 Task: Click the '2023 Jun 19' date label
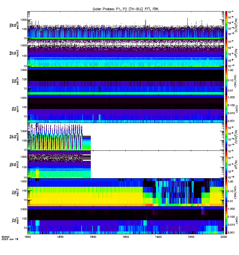coord(10,239)
